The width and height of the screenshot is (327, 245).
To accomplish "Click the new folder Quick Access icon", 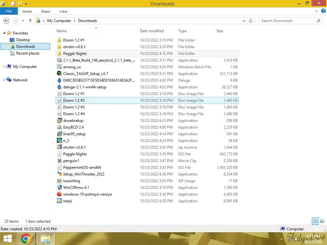I will tap(20, 4).
